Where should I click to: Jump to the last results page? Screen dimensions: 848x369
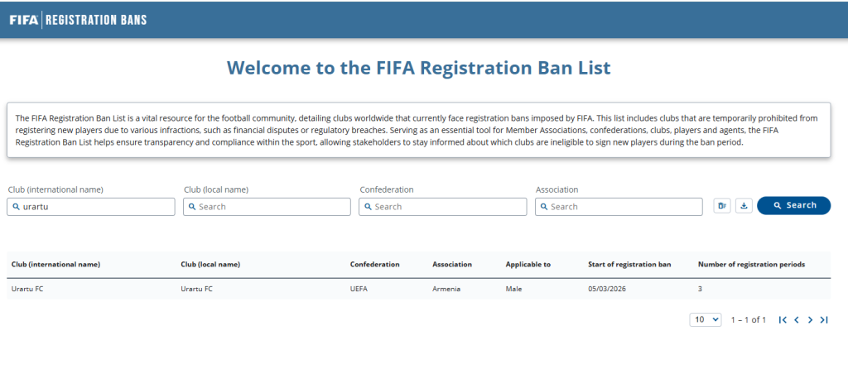pos(823,319)
